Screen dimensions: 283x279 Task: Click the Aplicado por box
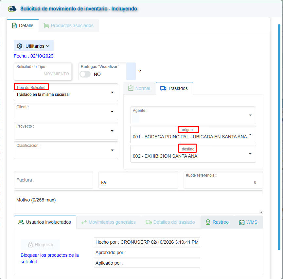click(x=147, y=263)
